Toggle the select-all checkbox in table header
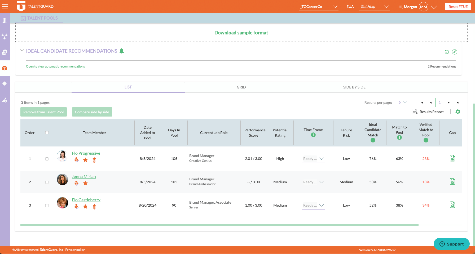This screenshot has height=254, width=475. pyautogui.click(x=47, y=132)
